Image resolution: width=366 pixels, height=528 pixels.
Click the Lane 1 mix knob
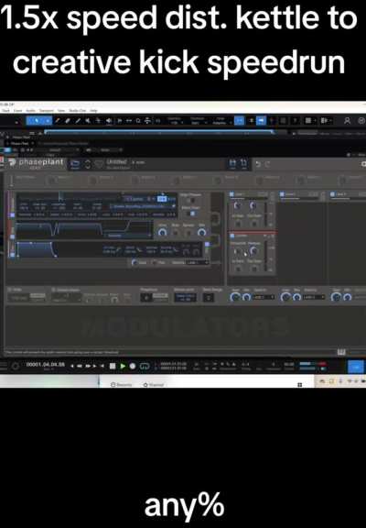point(247,297)
